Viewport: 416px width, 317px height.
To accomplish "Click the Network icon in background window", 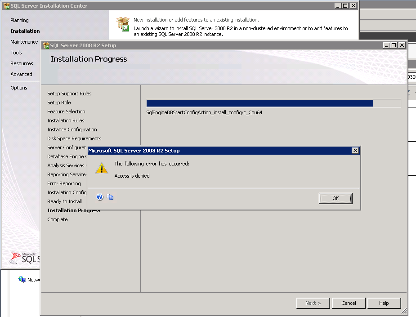I will 22,279.
